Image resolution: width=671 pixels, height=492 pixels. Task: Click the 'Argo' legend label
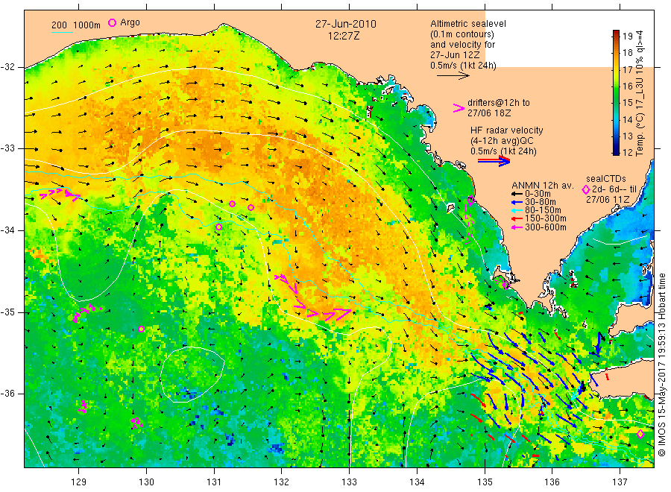click(x=130, y=22)
